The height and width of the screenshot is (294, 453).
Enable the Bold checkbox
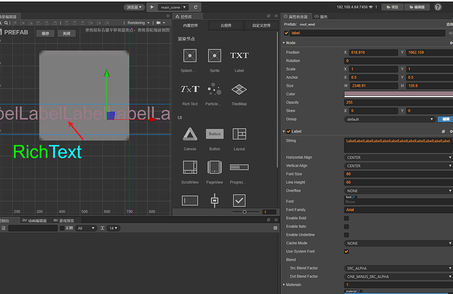click(x=347, y=218)
